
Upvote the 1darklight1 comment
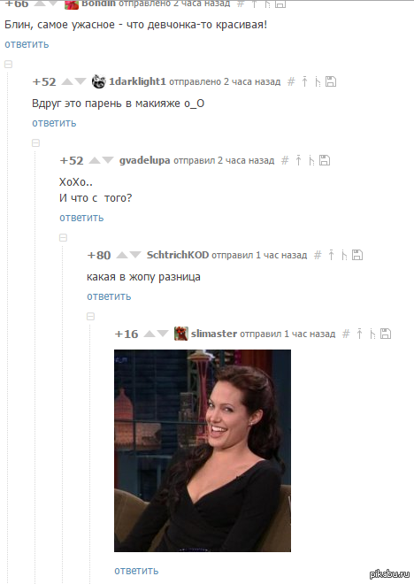point(67,81)
